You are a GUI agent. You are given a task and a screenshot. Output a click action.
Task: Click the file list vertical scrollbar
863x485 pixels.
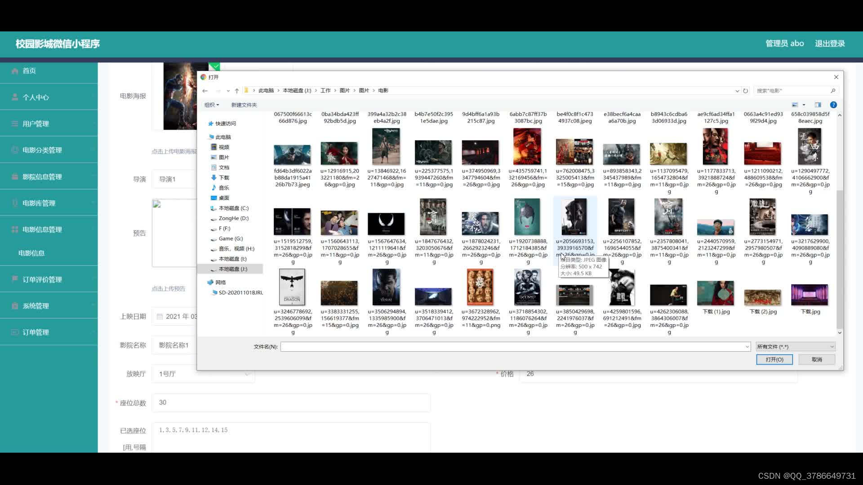click(x=840, y=260)
